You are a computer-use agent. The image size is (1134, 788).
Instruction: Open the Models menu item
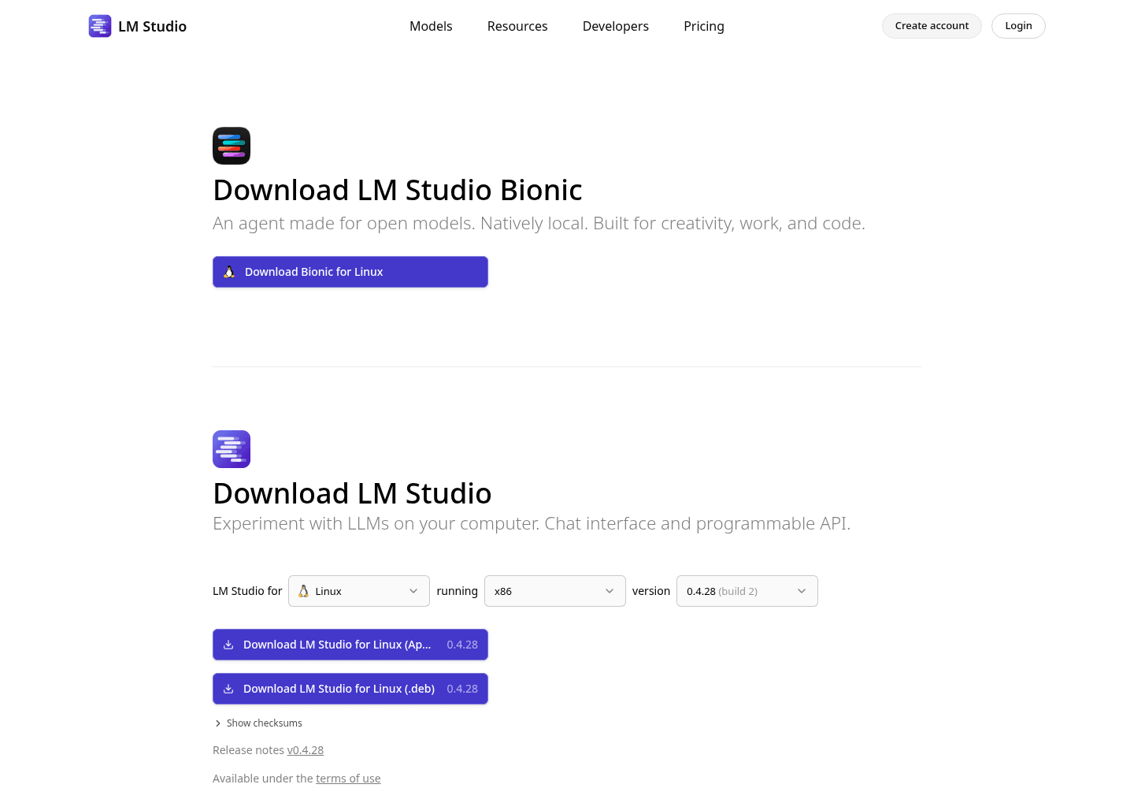[x=431, y=26]
